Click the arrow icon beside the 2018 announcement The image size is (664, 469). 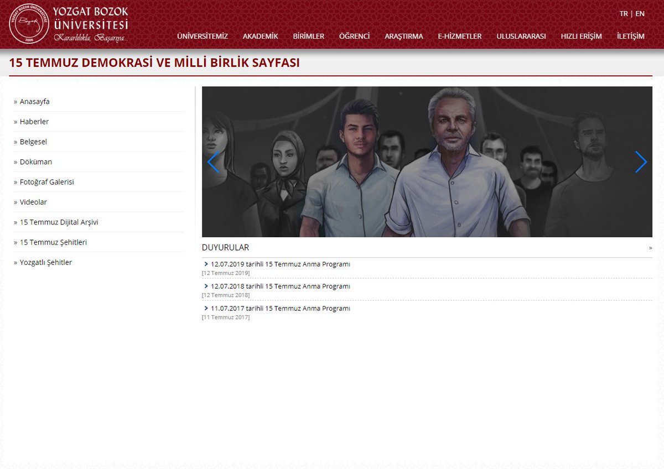tap(205, 286)
